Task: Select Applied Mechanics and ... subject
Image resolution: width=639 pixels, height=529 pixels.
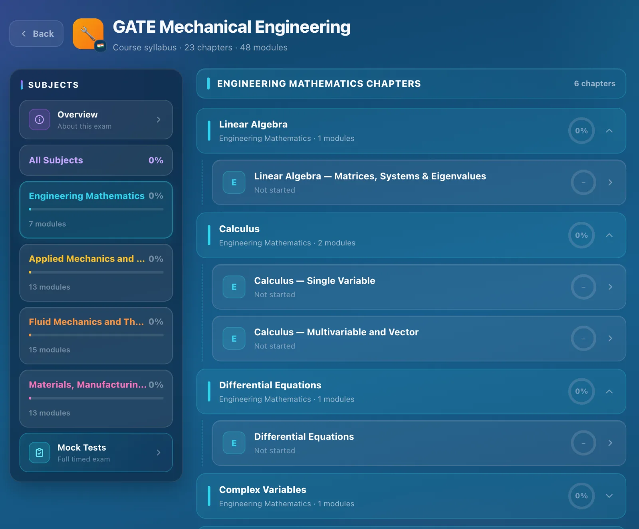Action: (96, 272)
